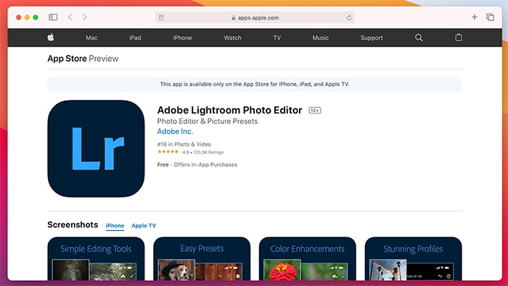Screen dimensions: 508x286
Task: Open the TV menu item
Action: (277, 38)
